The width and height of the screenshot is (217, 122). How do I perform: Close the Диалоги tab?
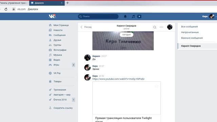62,3
